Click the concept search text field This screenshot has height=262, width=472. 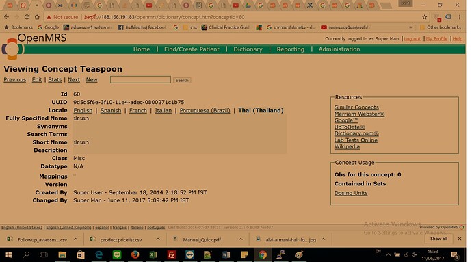click(x=140, y=80)
